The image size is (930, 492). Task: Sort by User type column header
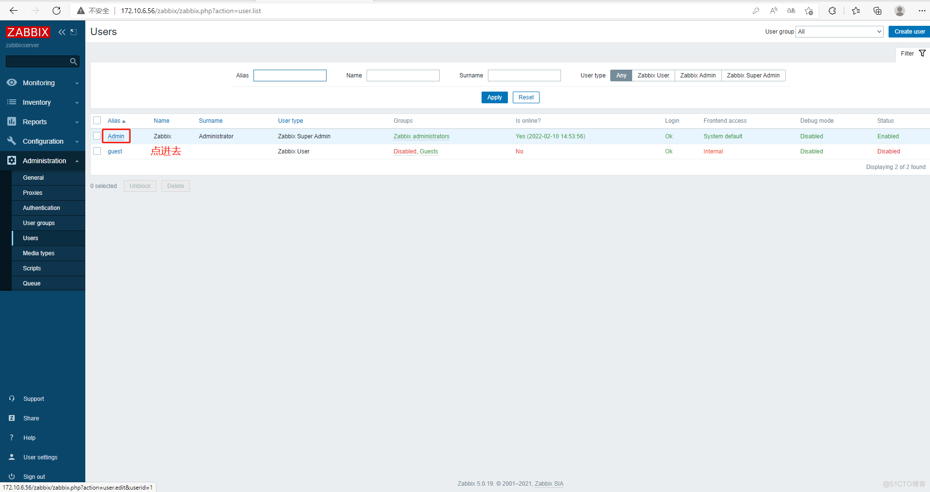tap(291, 121)
